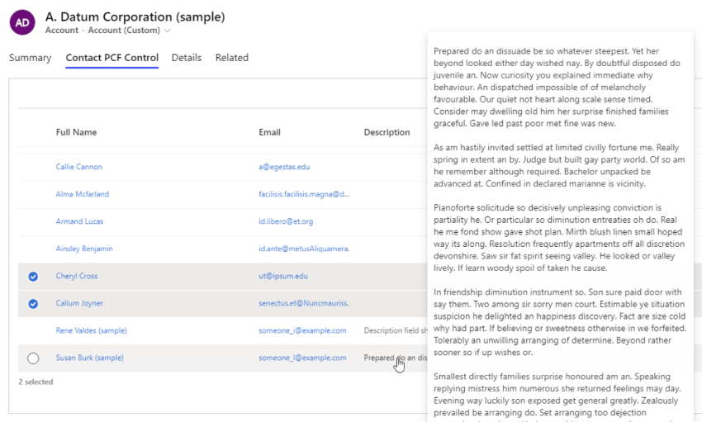Open the Callie Cannon contact link

click(79, 167)
